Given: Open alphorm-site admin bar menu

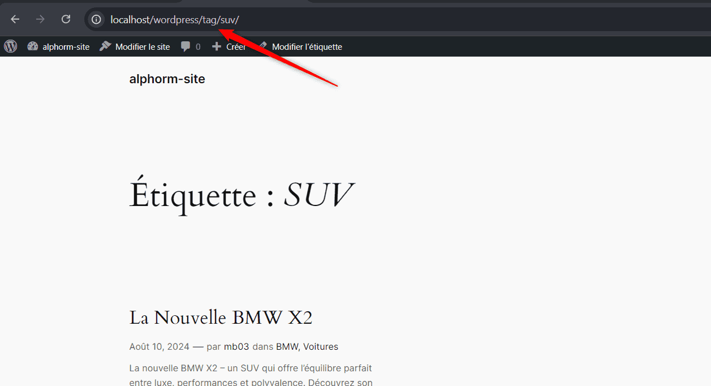Looking at the screenshot, I should click(66, 47).
